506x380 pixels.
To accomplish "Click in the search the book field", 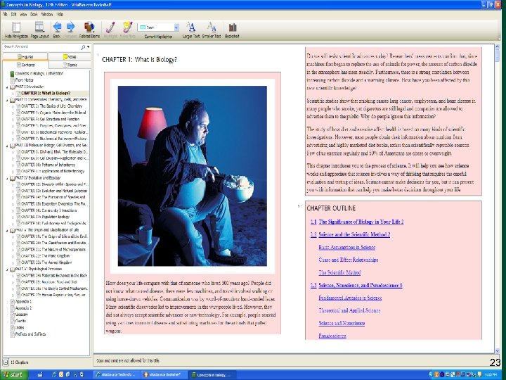I will pos(41,47).
